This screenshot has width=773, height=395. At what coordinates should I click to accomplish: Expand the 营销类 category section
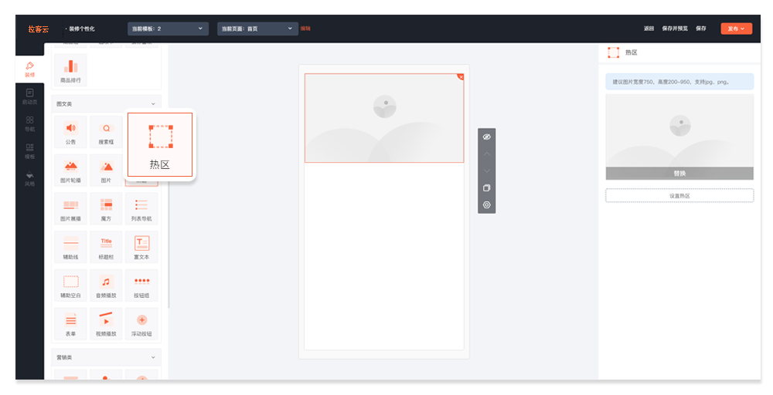153,357
